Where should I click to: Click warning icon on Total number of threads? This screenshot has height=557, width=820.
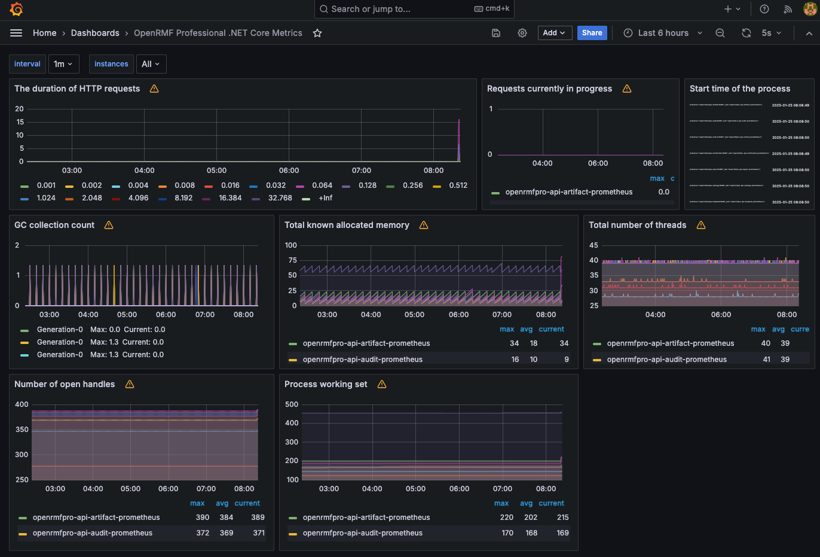pos(701,225)
